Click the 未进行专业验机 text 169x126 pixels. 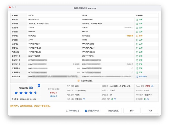pyautogui.click(x=87, y=81)
